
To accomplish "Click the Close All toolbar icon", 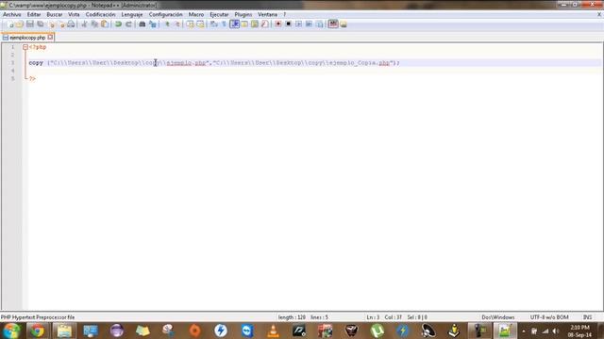I will pos(61,24).
